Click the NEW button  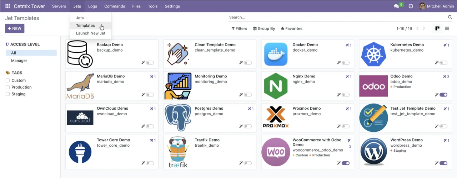15,28
